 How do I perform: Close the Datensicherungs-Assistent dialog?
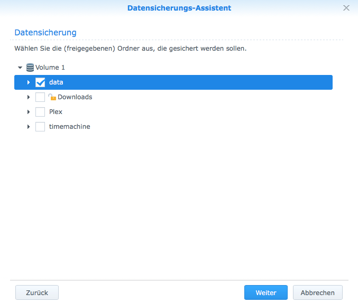click(346, 8)
